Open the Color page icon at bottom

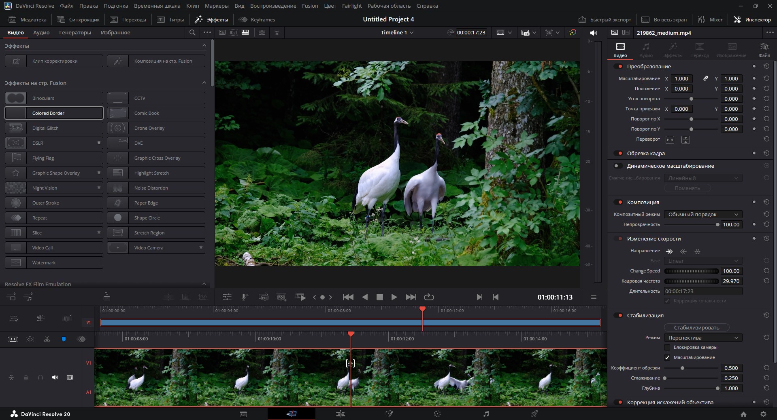pyautogui.click(x=437, y=414)
